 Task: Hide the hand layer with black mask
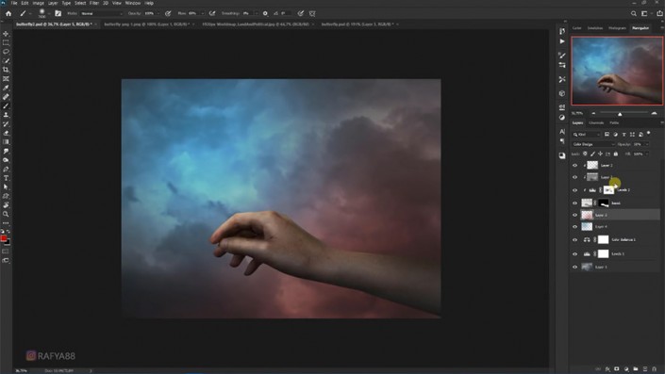pyautogui.click(x=575, y=203)
